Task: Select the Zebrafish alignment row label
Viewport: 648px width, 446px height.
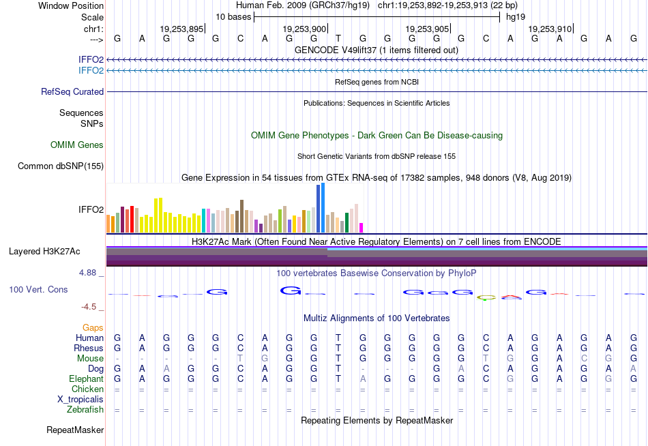Action: coord(85,410)
